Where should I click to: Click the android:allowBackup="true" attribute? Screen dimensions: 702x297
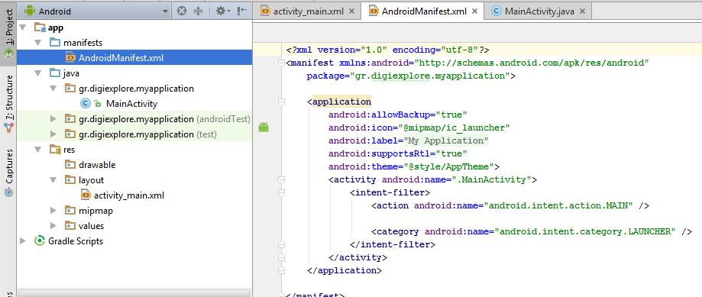397,115
